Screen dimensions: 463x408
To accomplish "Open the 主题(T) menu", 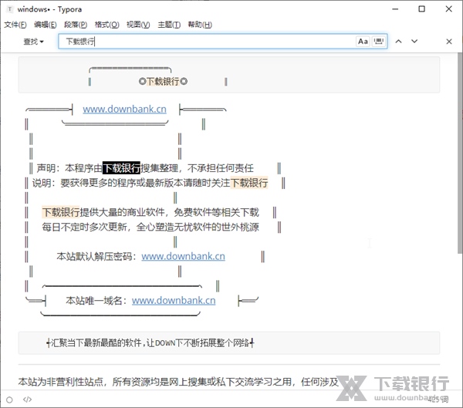I will (x=169, y=25).
